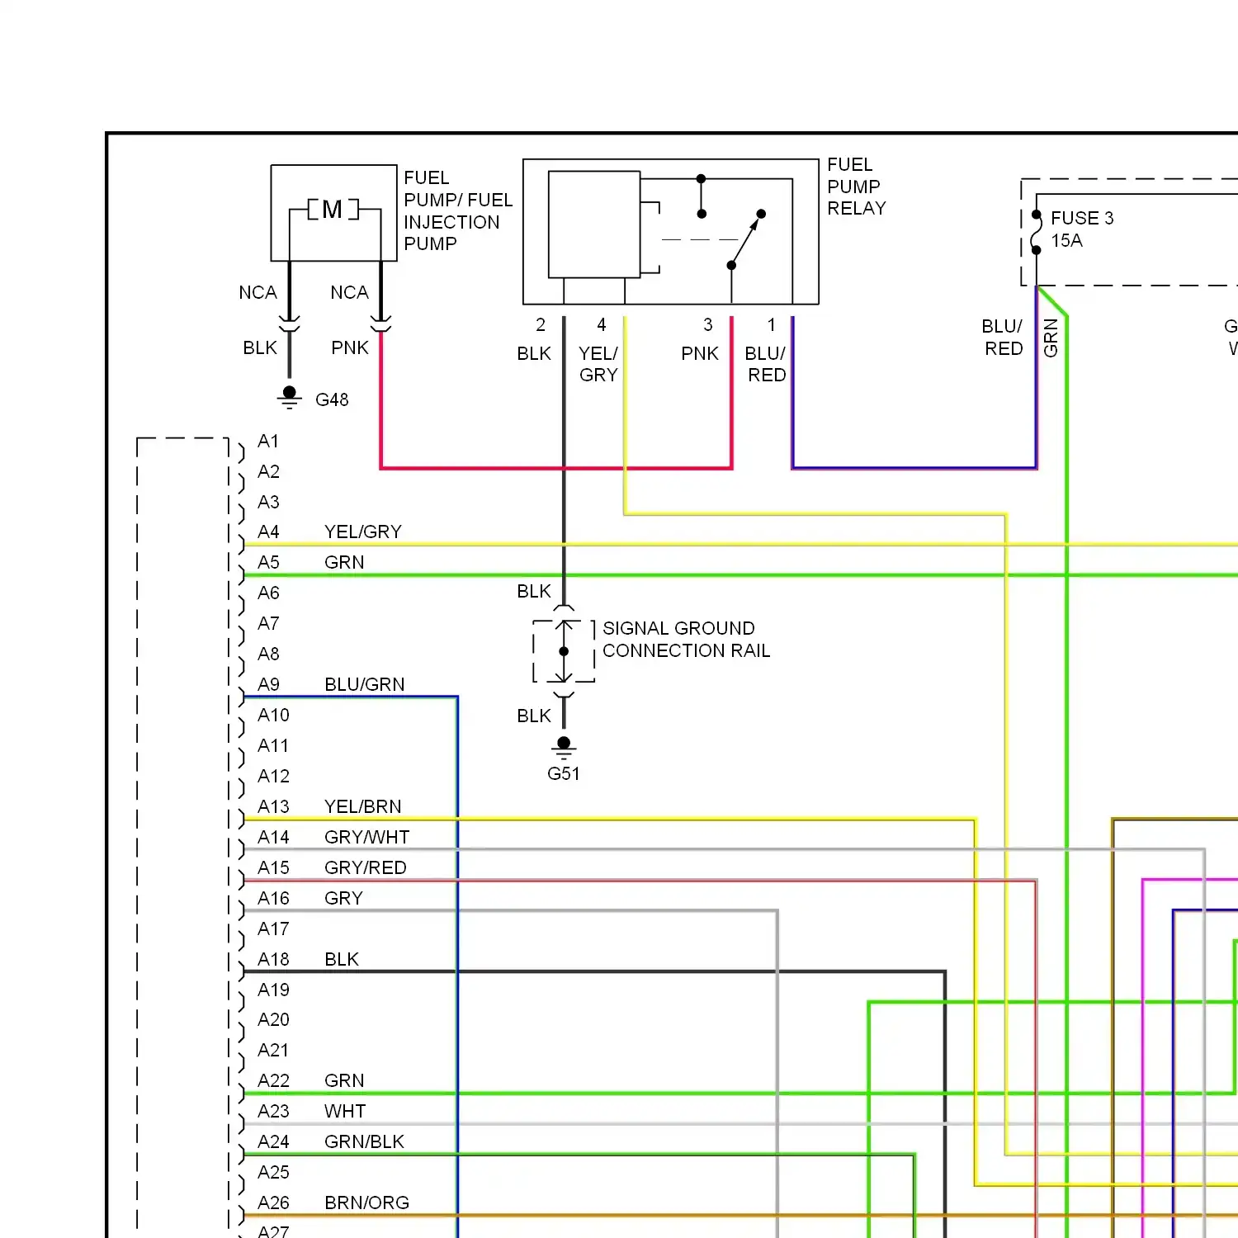Screen dimensions: 1238x1238
Task: Click the signal ground connection rail symbol
Action: (x=564, y=651)
